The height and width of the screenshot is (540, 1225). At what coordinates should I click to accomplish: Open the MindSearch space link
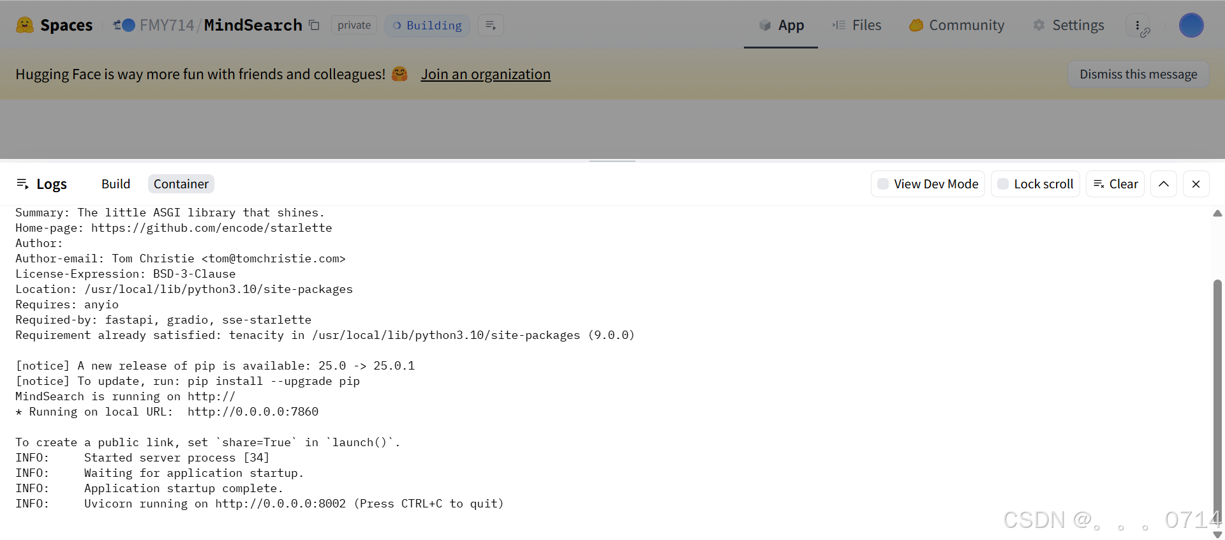click(253, 25)
